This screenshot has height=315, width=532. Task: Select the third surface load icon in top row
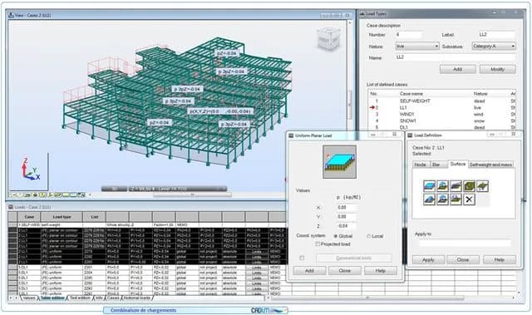[x=456, y=186]
